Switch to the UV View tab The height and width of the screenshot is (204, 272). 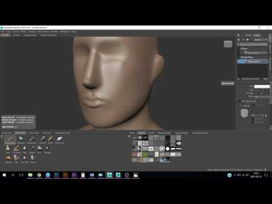16,35
